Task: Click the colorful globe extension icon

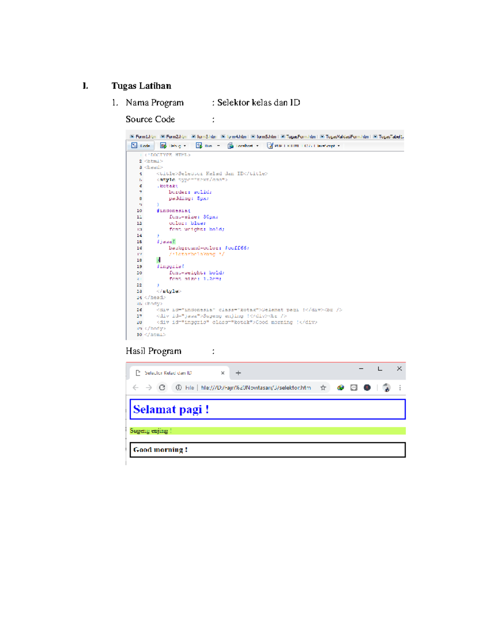Action: (x=340, y=387)
